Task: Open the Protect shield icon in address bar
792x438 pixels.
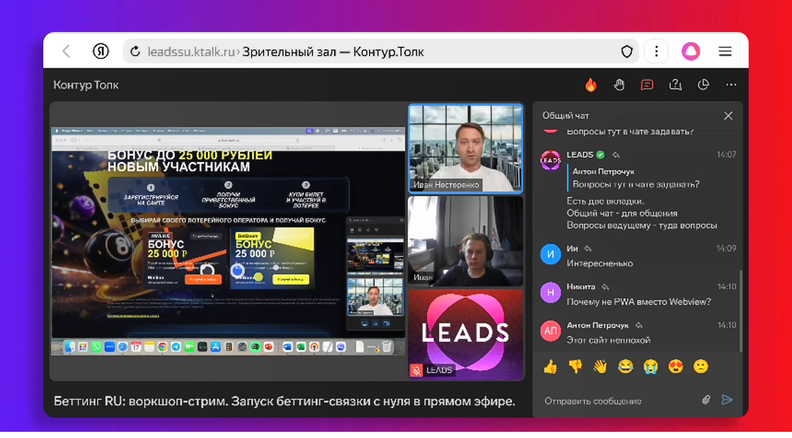Action: point(627,52)
